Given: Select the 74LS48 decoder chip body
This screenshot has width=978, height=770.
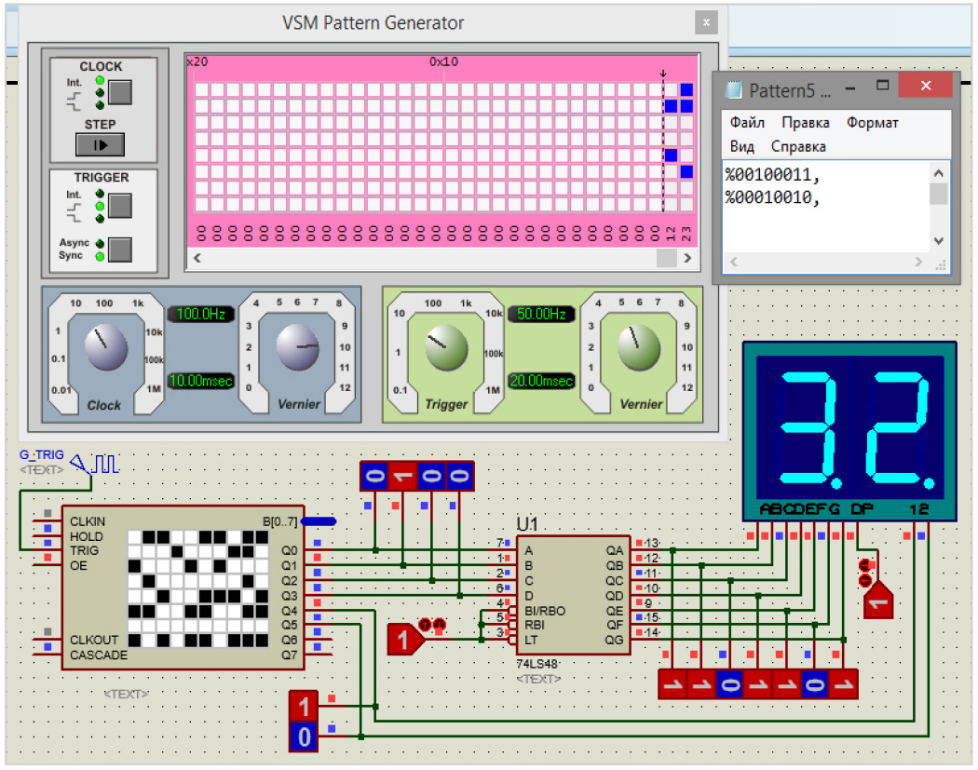Looking at the screenshot, I should 573,596.
